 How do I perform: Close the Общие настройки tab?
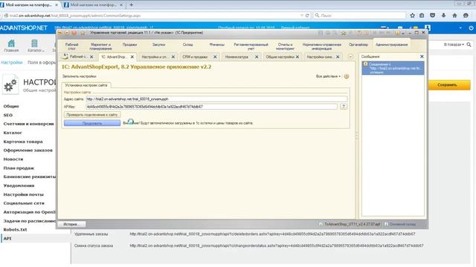297,56
